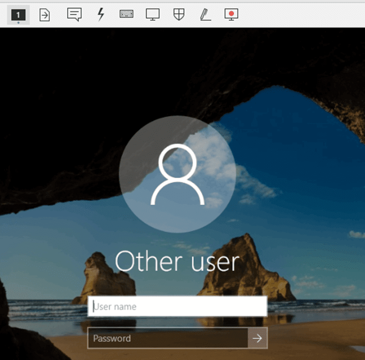Screen dimensions: 365x360
Task: Open lightning bolt actions menu
Action: click(x=101, y=15)
